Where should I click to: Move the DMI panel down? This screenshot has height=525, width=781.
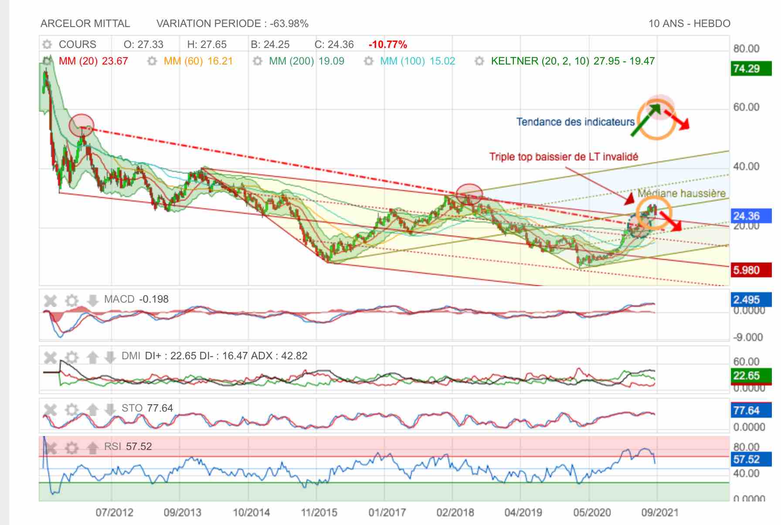(x=110, y=357)
